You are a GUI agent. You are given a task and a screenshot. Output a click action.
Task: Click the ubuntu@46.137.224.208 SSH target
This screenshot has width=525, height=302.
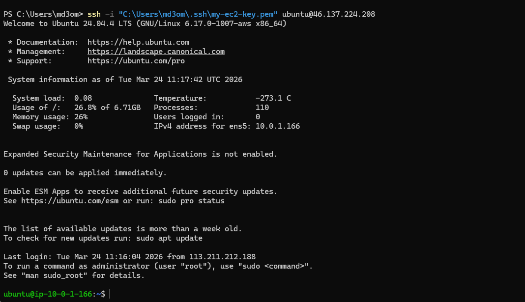coord(328,14)
